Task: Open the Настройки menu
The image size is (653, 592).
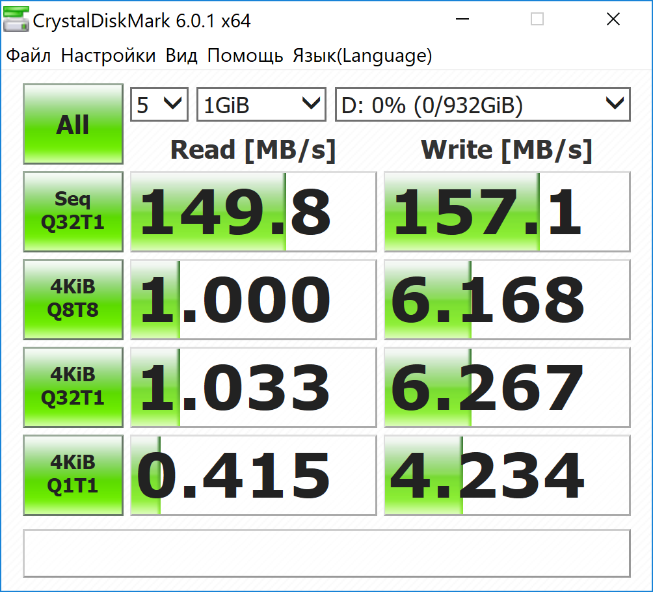Action: coord(108,55)
